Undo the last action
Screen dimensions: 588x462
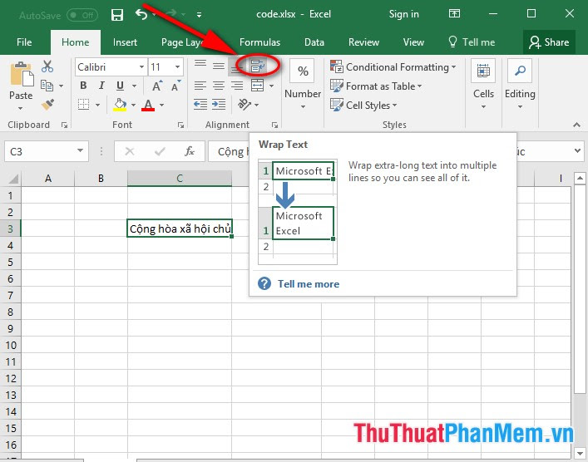click(141, 15)
